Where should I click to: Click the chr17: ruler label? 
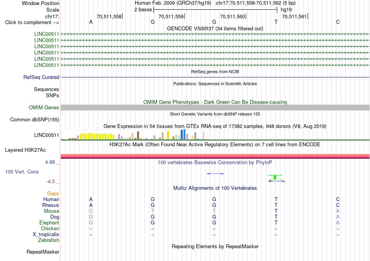(52, 16)
